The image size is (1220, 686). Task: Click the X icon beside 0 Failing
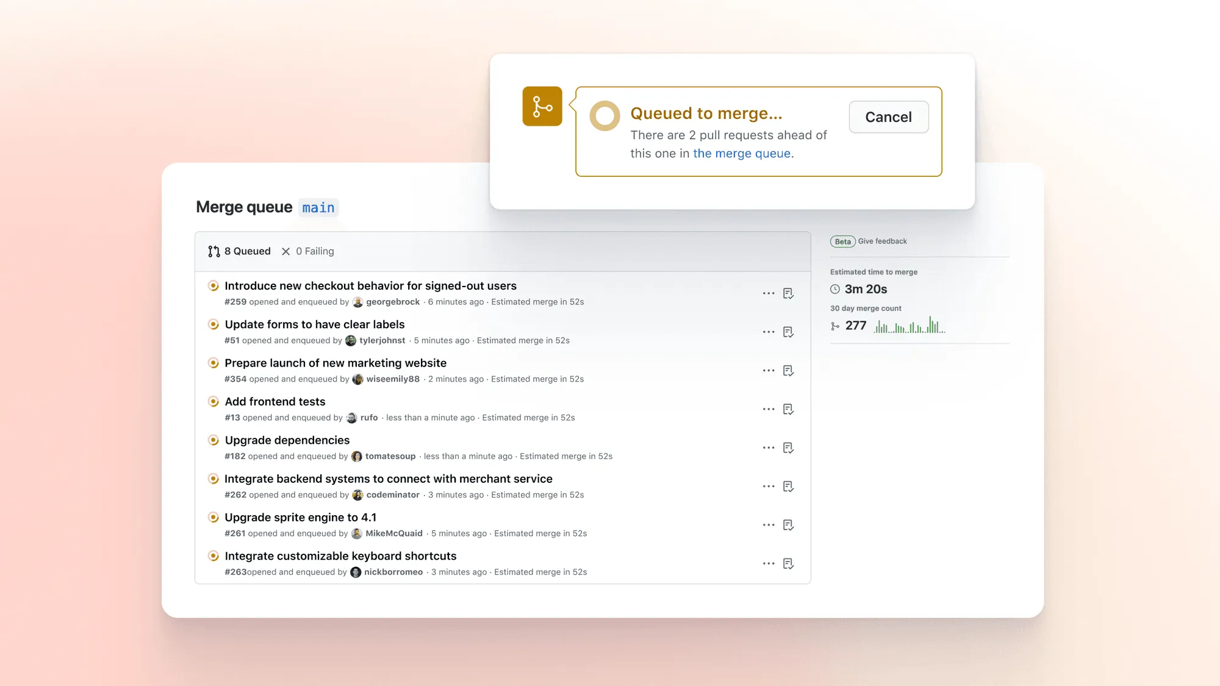286,251
